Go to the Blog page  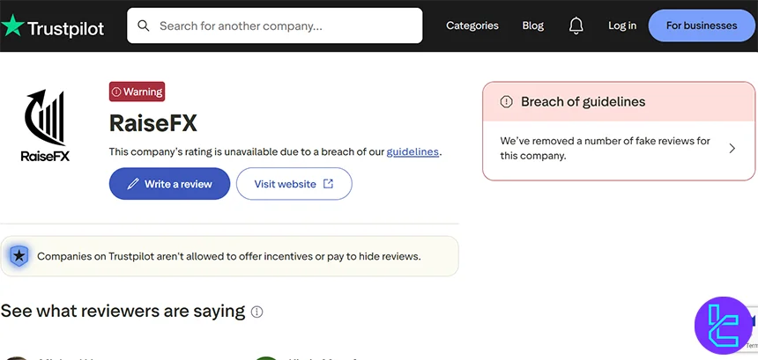(533, 26)
